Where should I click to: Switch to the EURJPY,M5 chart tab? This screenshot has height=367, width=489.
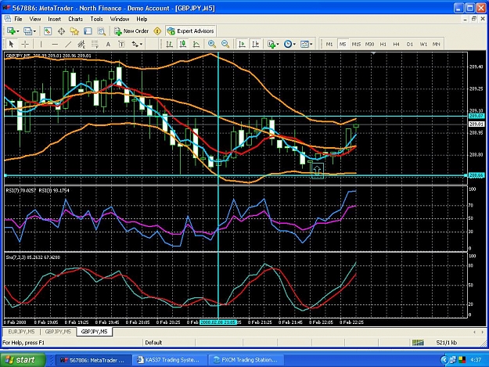coord(22,332)
